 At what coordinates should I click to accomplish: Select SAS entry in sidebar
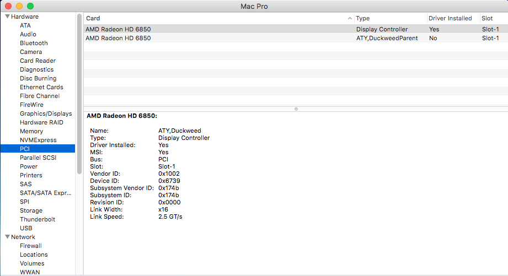pos(25,184)
